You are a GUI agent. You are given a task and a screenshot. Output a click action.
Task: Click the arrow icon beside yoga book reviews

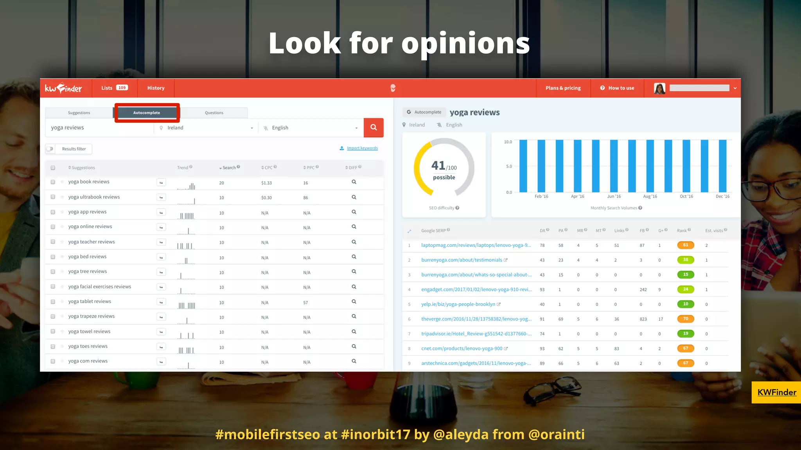pyautogui.click(x=161, y=182)
